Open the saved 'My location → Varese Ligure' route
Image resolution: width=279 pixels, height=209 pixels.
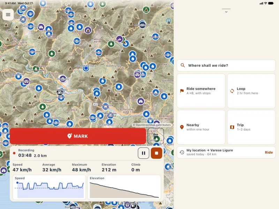coord(226,152)
